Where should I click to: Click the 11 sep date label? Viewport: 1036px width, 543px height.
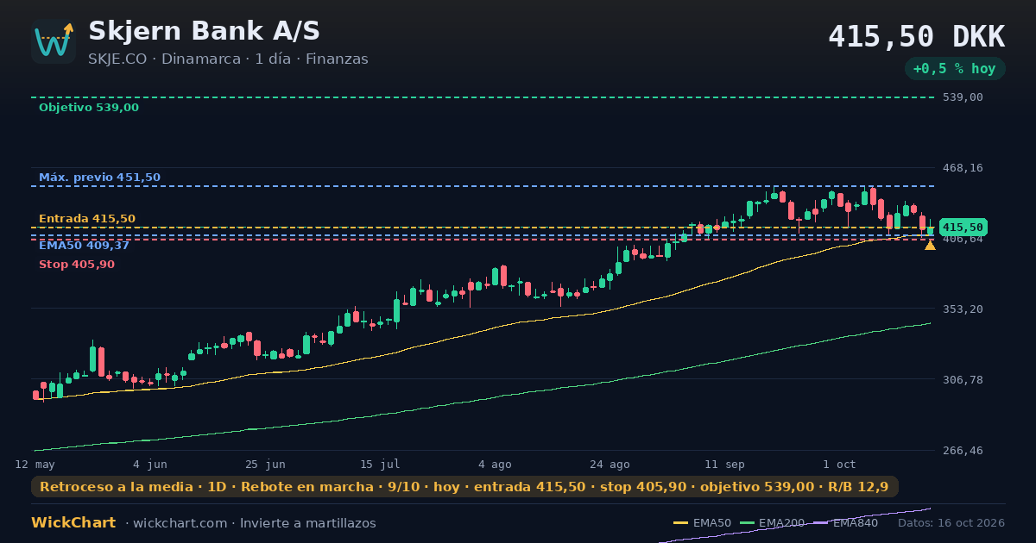point(724,465)
